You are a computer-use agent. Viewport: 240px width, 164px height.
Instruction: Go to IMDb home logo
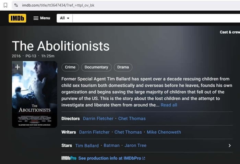pos(17,18)
